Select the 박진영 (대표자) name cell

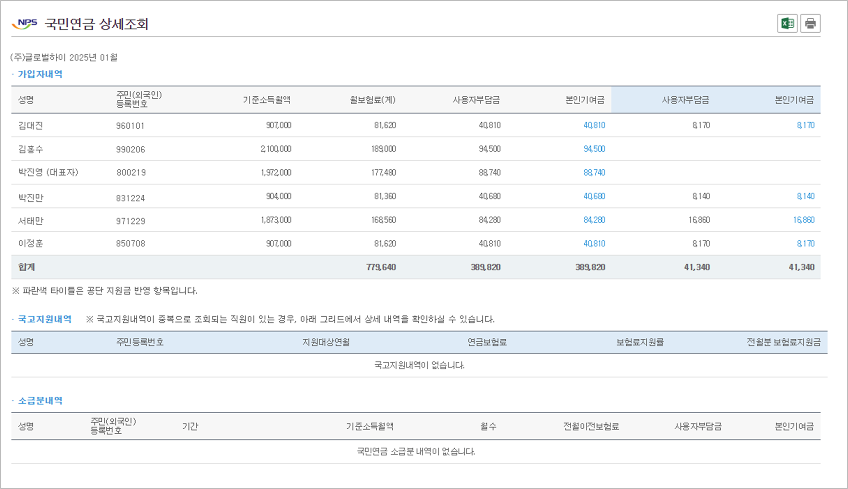pos(48,173)
